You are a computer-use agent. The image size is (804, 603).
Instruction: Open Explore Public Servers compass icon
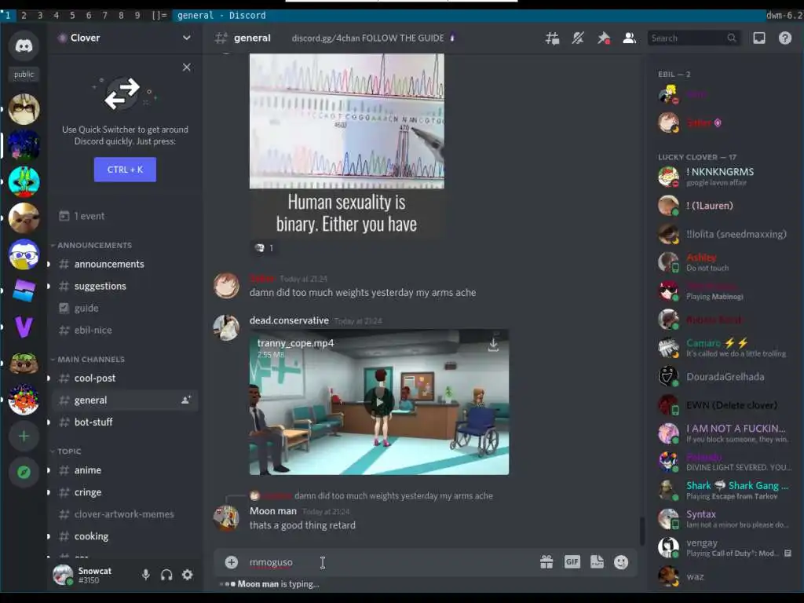click(24, 472)
